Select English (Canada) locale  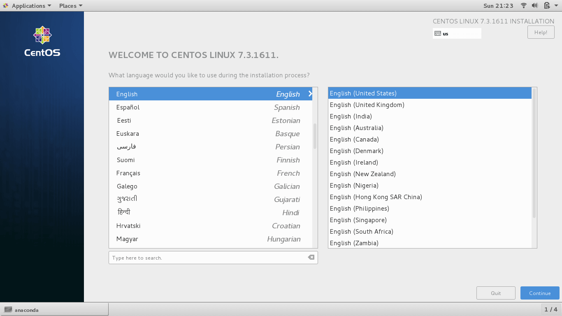pos(430,139)
